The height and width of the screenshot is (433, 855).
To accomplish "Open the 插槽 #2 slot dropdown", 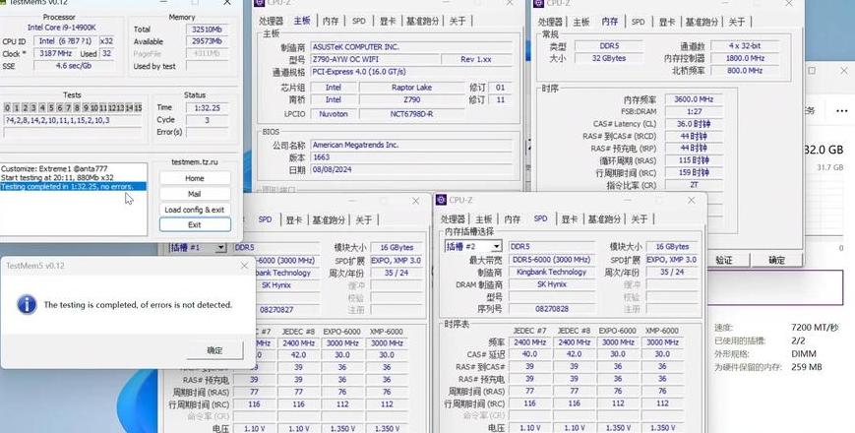I will click(x=496, y=246).
